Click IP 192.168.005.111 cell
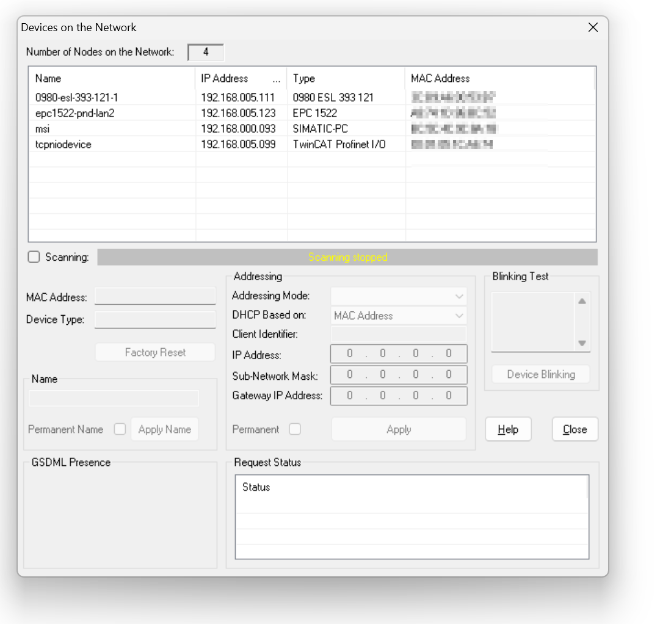Viewport: 671px width, 624px height. coord(238,98)
